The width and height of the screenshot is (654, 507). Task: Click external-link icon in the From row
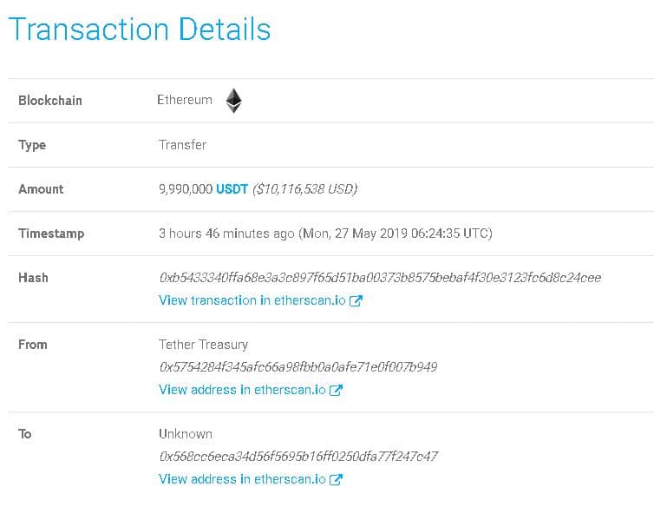(x=337, y=390)
